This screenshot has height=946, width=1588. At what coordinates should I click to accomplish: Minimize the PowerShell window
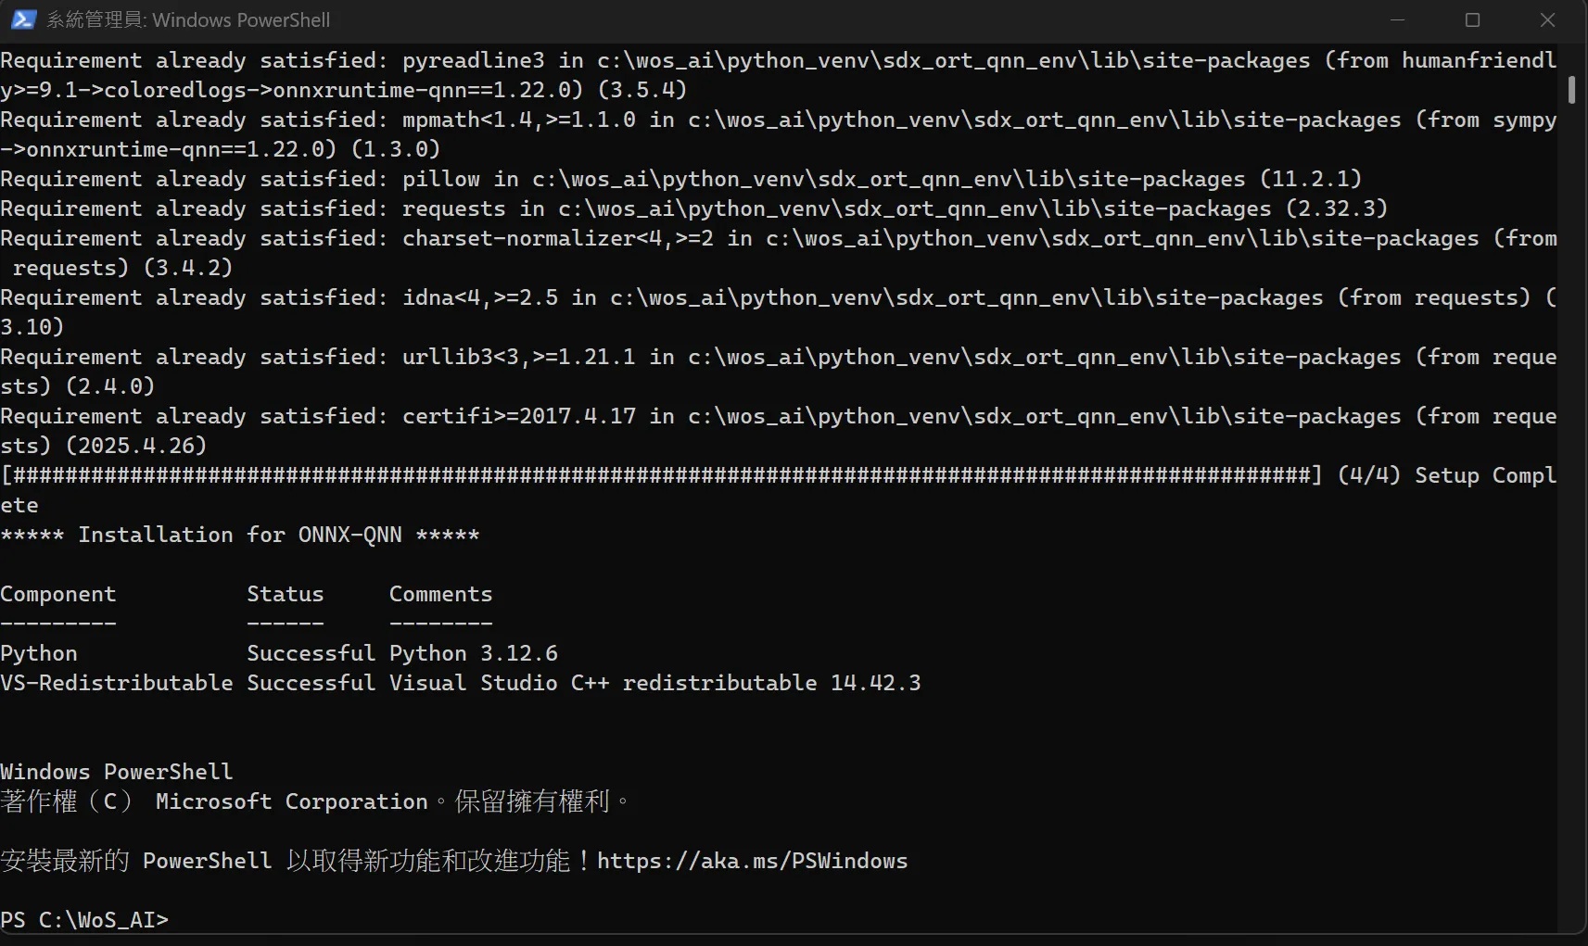pos(1397,19)
